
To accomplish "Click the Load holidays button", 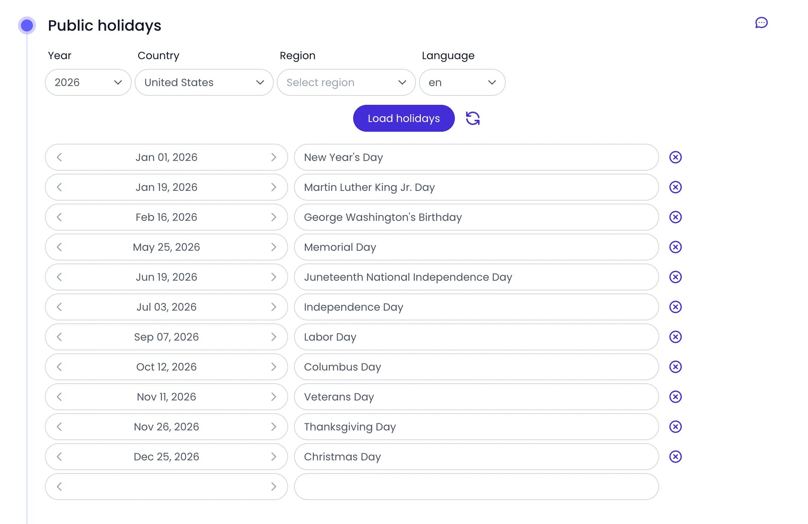I will click(x=404, y=118).
